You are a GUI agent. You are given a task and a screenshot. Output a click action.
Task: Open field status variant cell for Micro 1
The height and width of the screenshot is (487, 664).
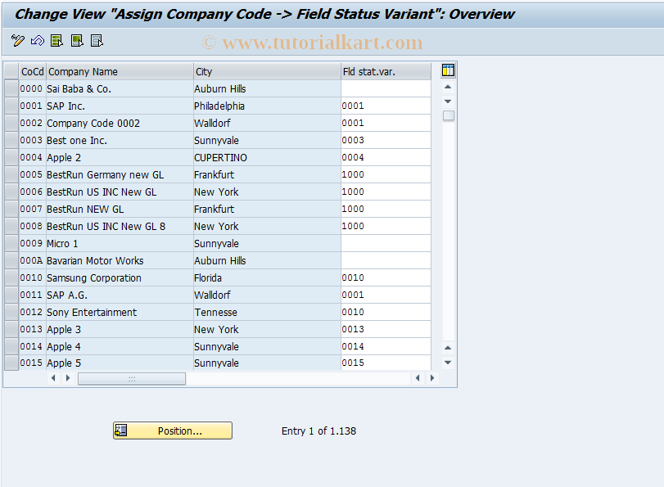385,243
